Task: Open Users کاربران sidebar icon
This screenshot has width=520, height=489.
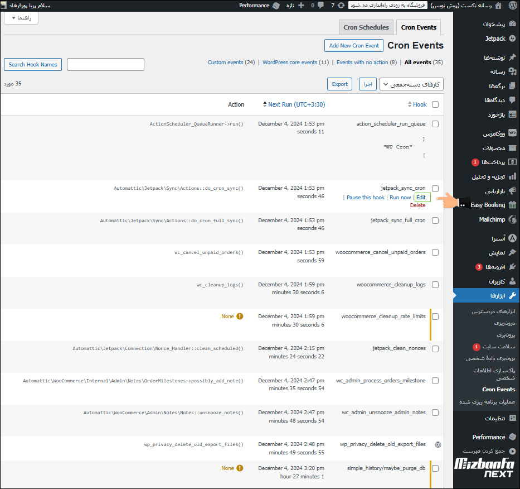Action: pyautogui.click(x=512, y=281)
